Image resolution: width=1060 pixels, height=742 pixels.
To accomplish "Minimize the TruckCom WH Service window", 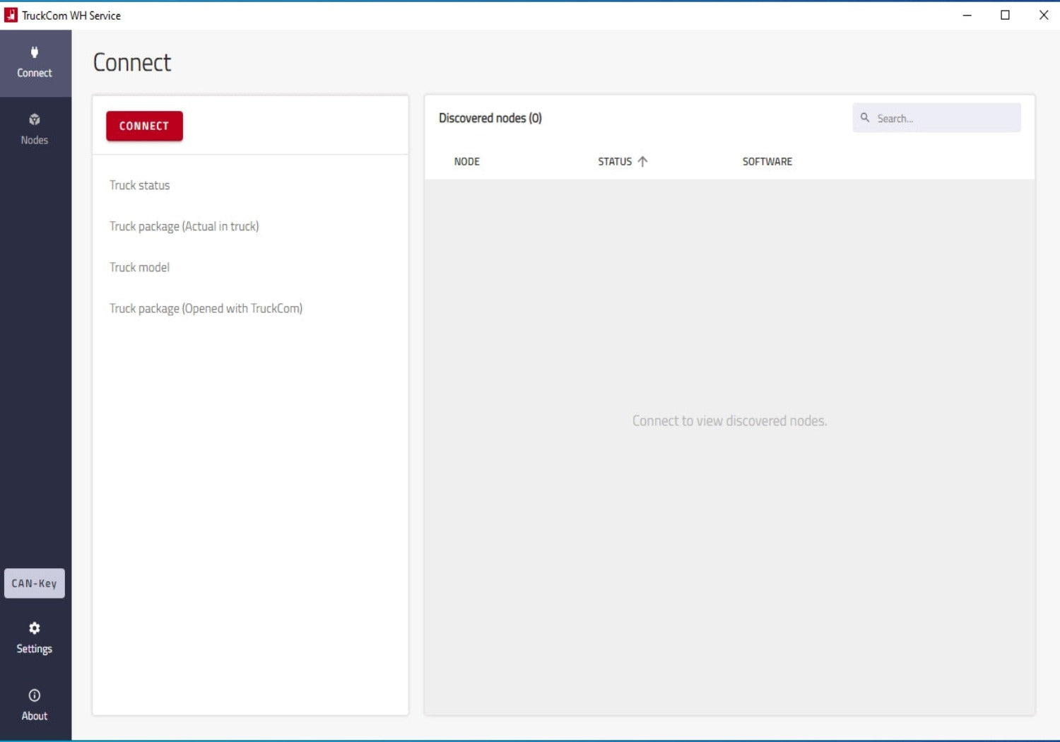I will click(x=967, y=15).
